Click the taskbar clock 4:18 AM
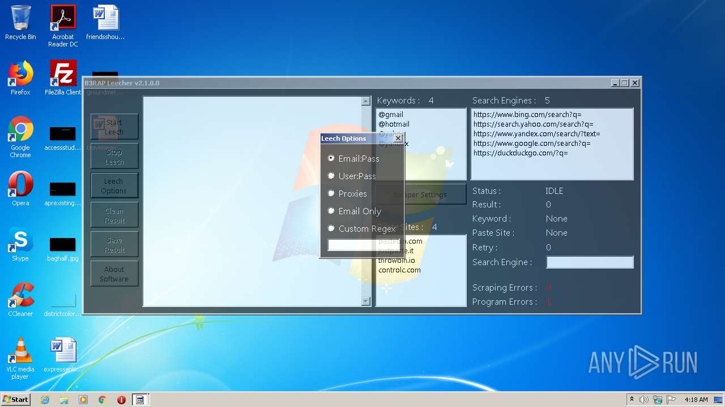The height and width of the screenshot is (407, 725). click(696, 400)
